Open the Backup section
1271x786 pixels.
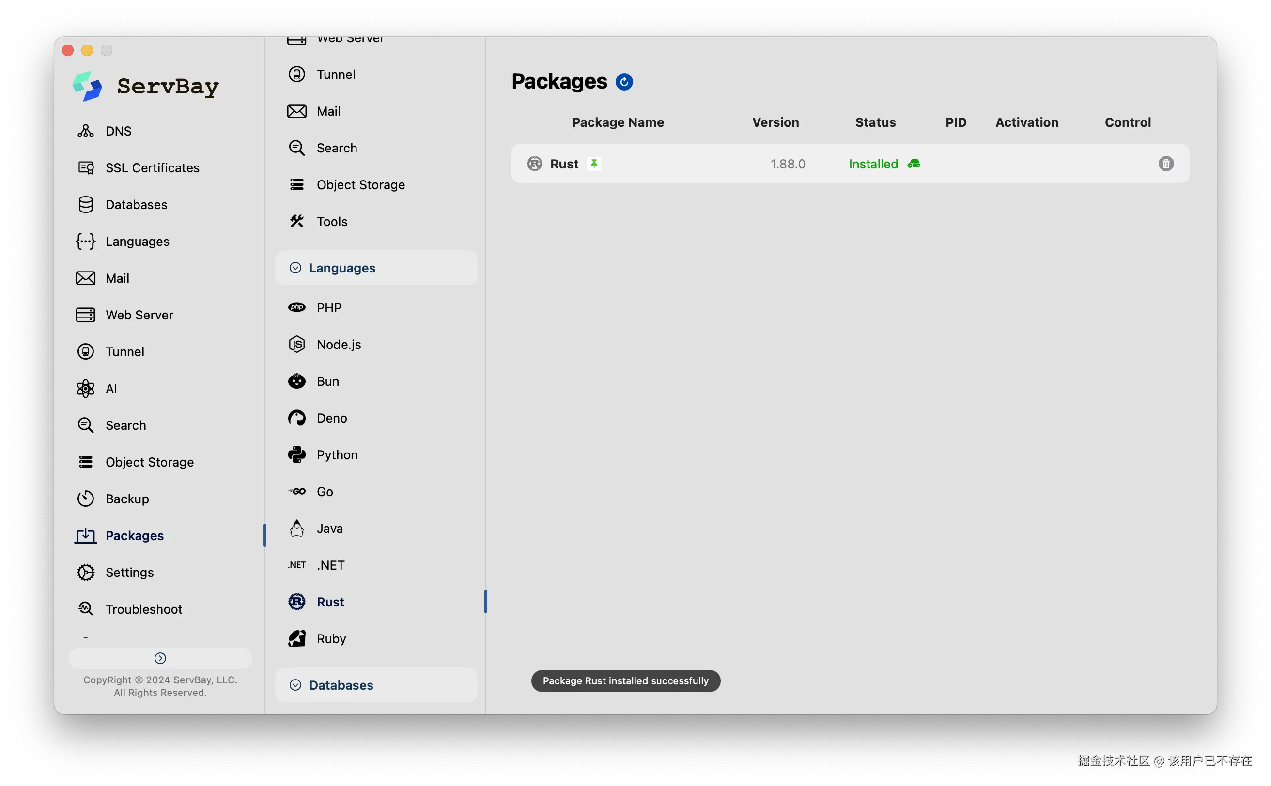click(127, 499)
